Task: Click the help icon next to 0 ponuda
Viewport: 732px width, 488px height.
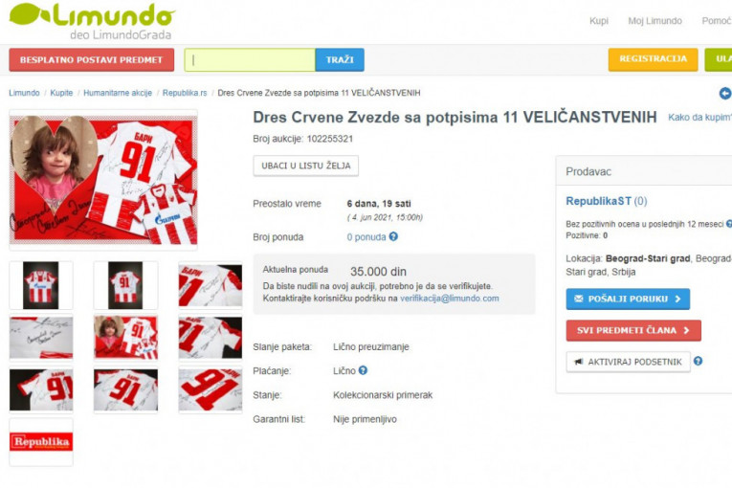Action: (x=393, y=236)
